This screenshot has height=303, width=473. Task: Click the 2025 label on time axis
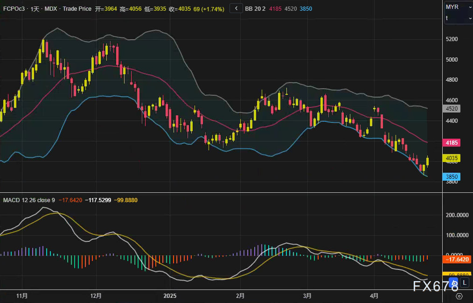tap(170, 296)
